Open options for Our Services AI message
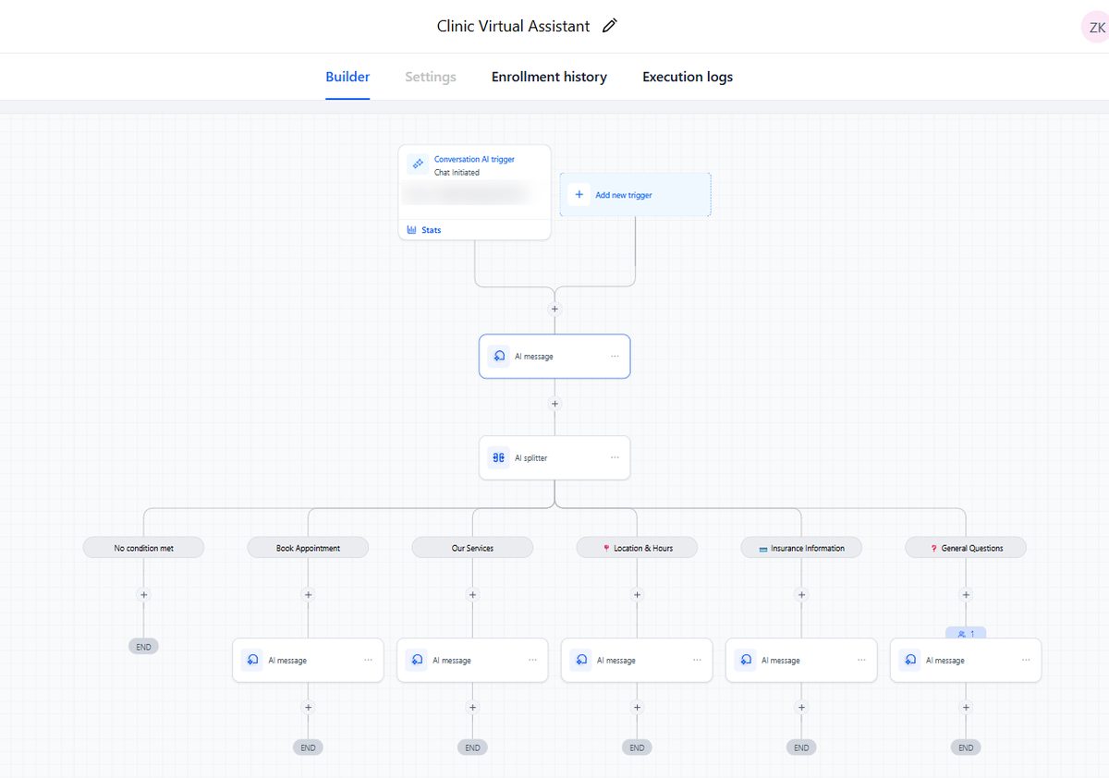This screenshot has height=778, width=1109. point(532,660)
